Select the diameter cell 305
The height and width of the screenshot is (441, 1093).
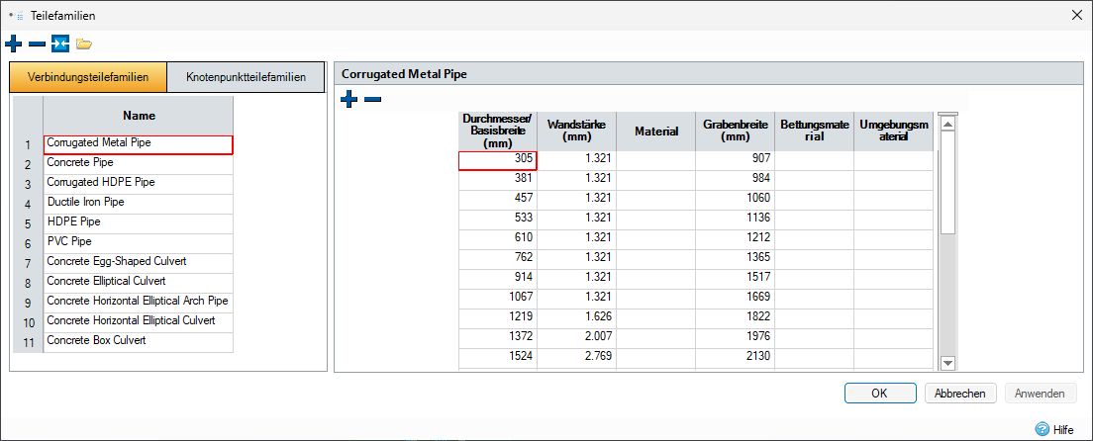[x=498, y=160]
